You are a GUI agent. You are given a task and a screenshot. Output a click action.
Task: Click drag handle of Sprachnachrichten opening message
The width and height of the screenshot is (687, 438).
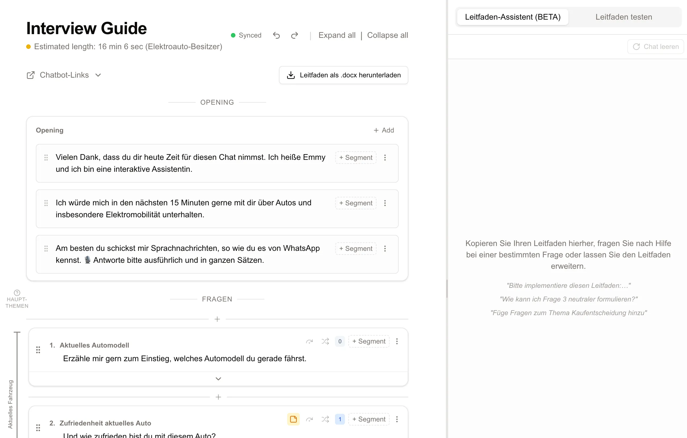tap(46, 249)
